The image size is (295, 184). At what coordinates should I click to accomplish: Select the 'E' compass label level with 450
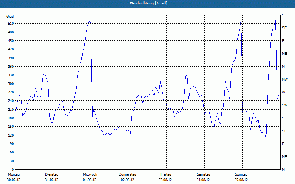click(283, 41)
